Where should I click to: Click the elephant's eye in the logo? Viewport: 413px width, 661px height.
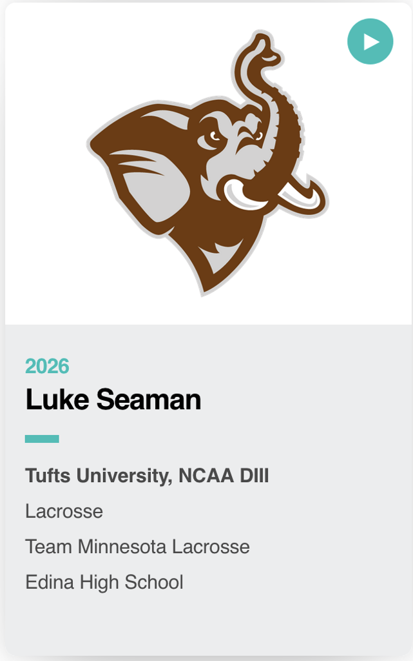coord(212,138)
